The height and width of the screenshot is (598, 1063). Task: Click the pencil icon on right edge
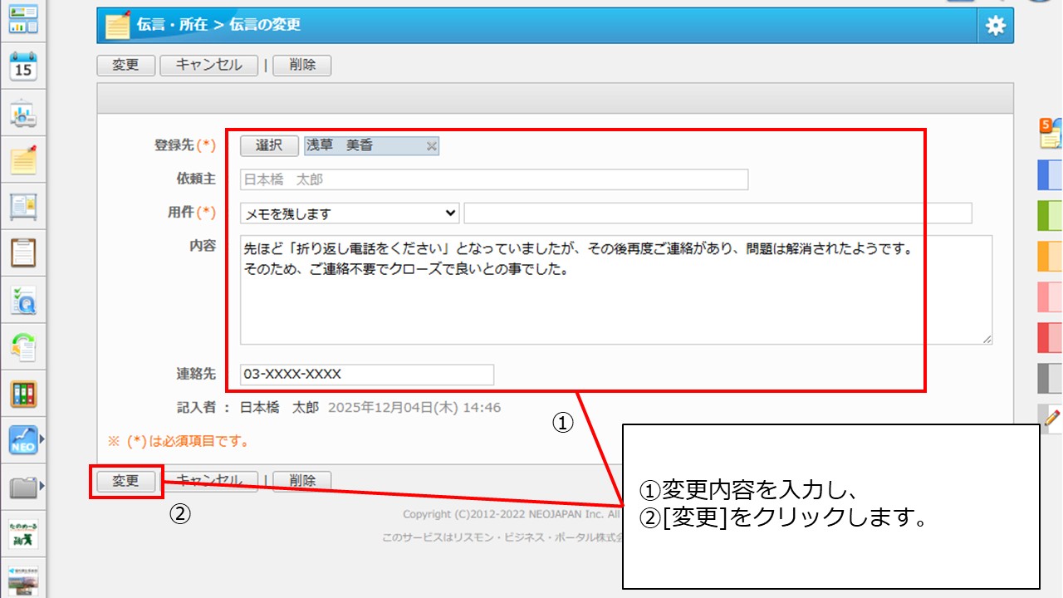point(1051,418)
